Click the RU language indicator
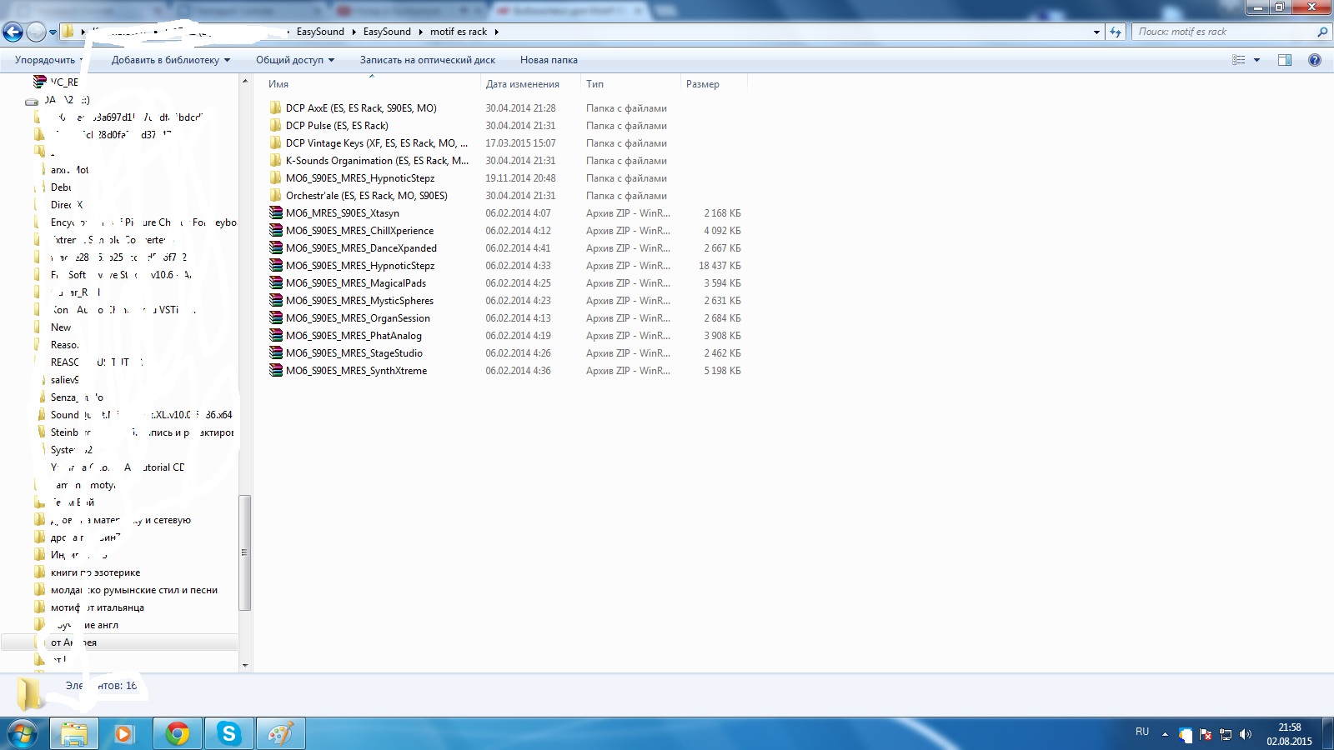 1142,732
